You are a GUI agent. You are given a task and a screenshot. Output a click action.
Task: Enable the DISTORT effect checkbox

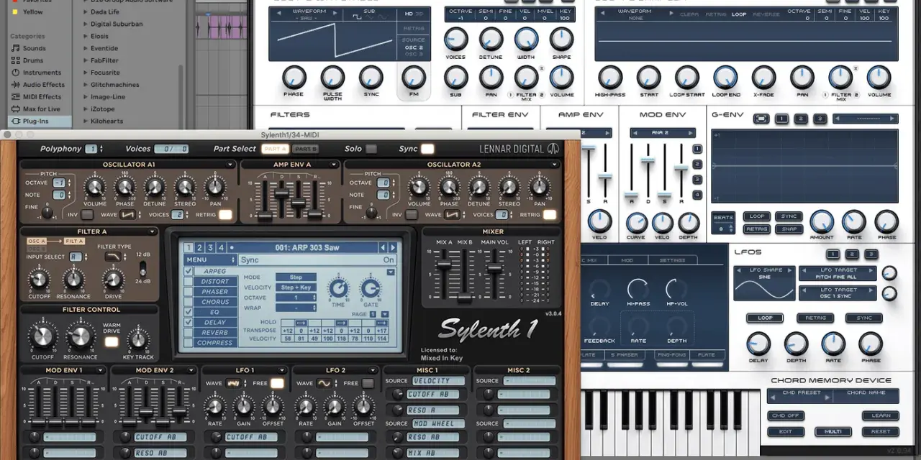189,282
